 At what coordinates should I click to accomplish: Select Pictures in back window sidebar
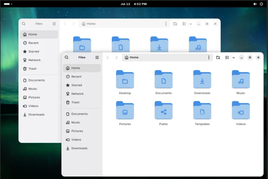(x=39, y=97)
